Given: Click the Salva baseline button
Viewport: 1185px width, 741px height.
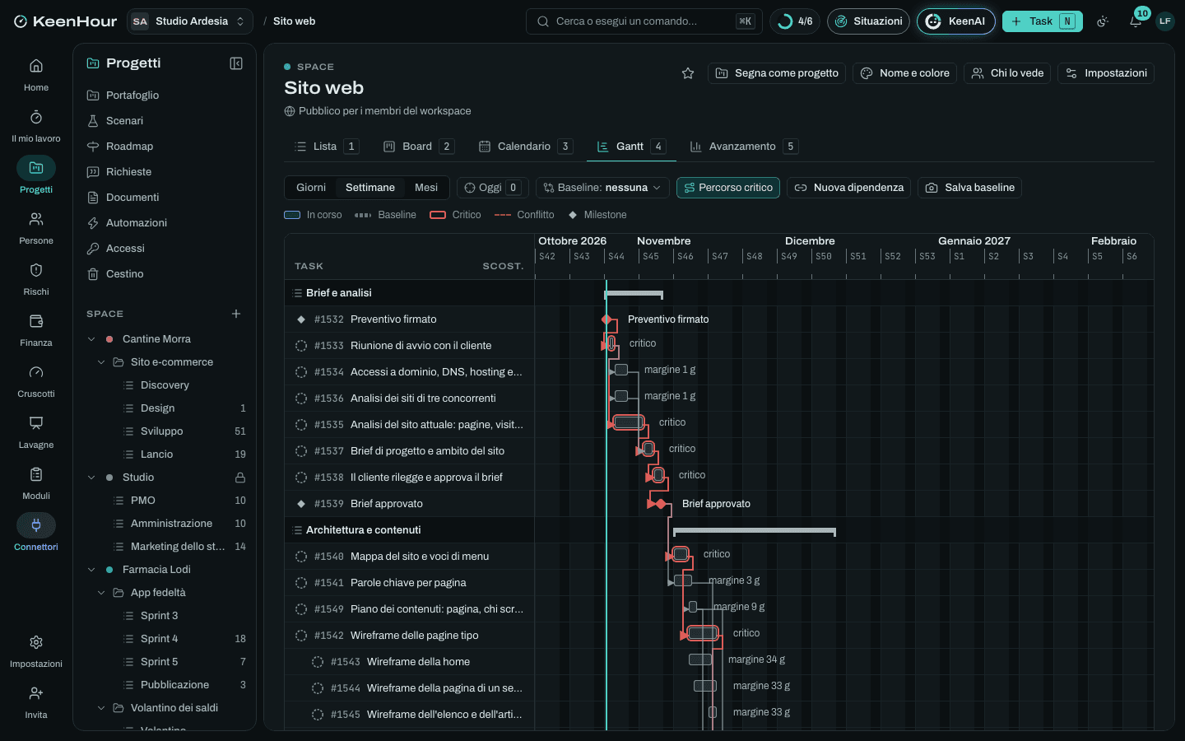Looking at the screenshot, I should pyautogui.click(x=969, y=188).
